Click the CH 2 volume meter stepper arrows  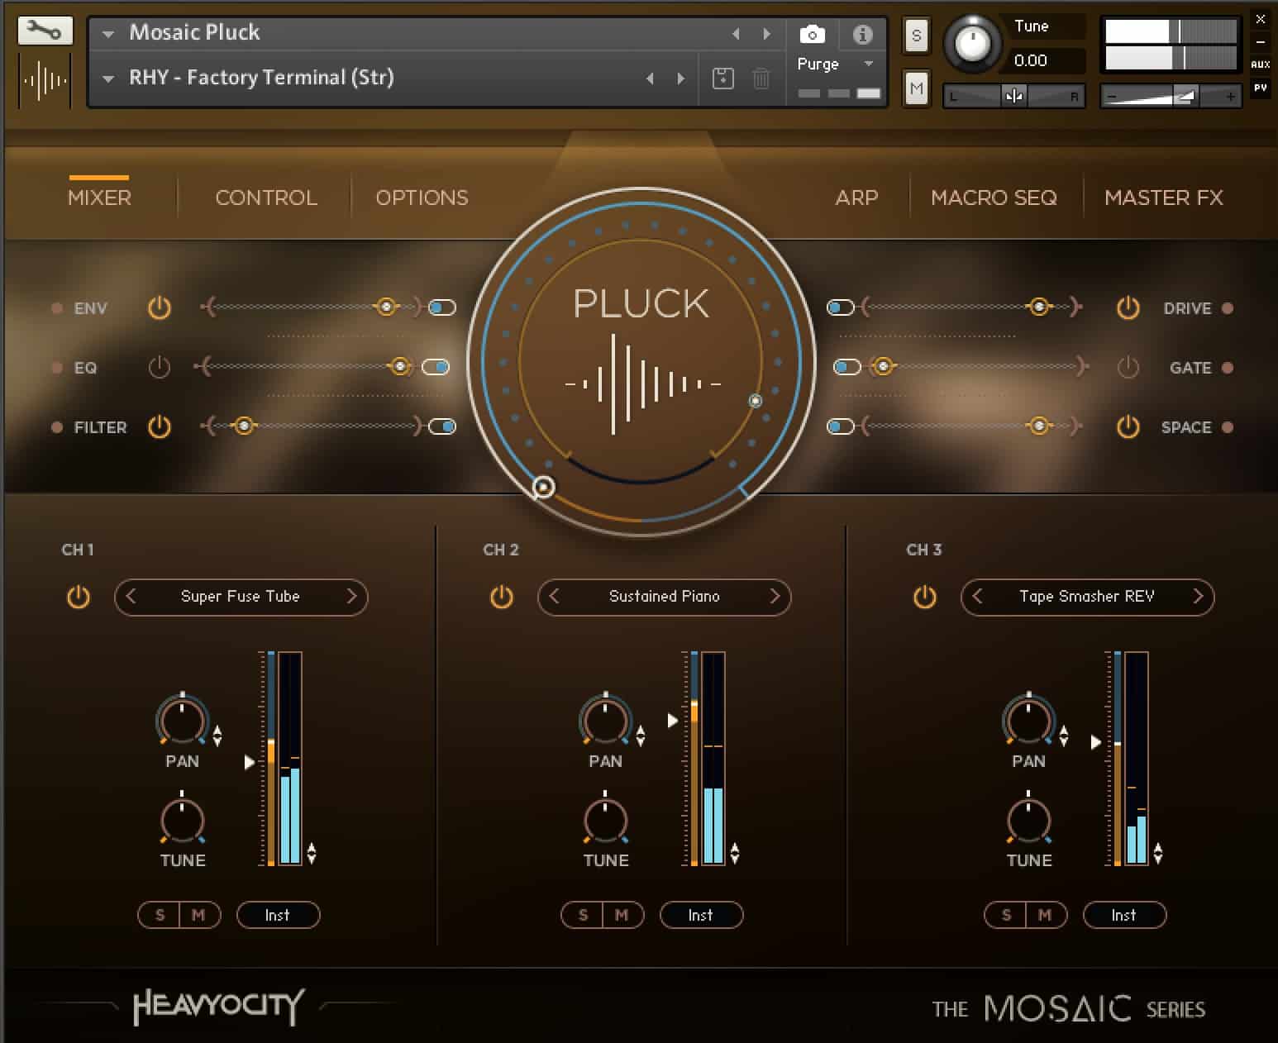click(735, 853)
